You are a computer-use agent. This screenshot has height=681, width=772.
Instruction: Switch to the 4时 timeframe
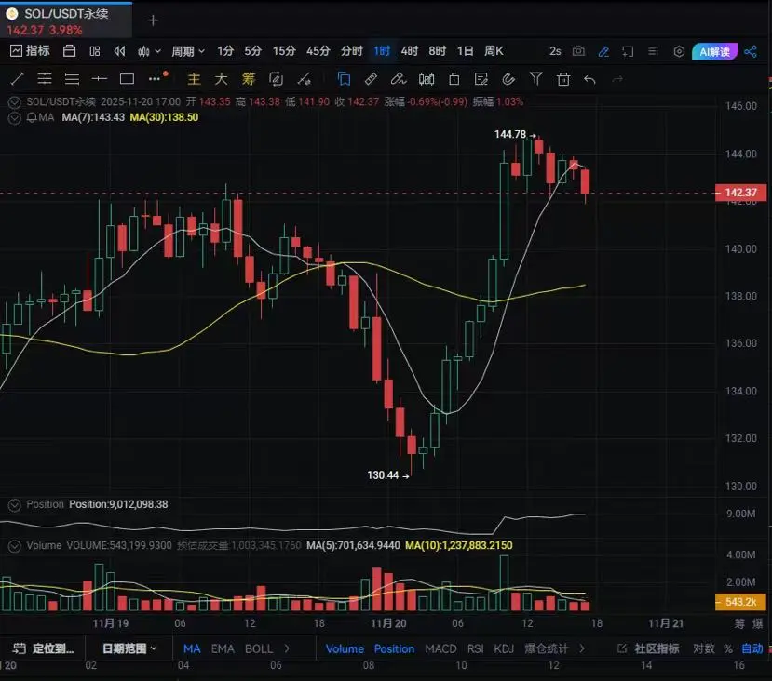click(x=409, y=50)
